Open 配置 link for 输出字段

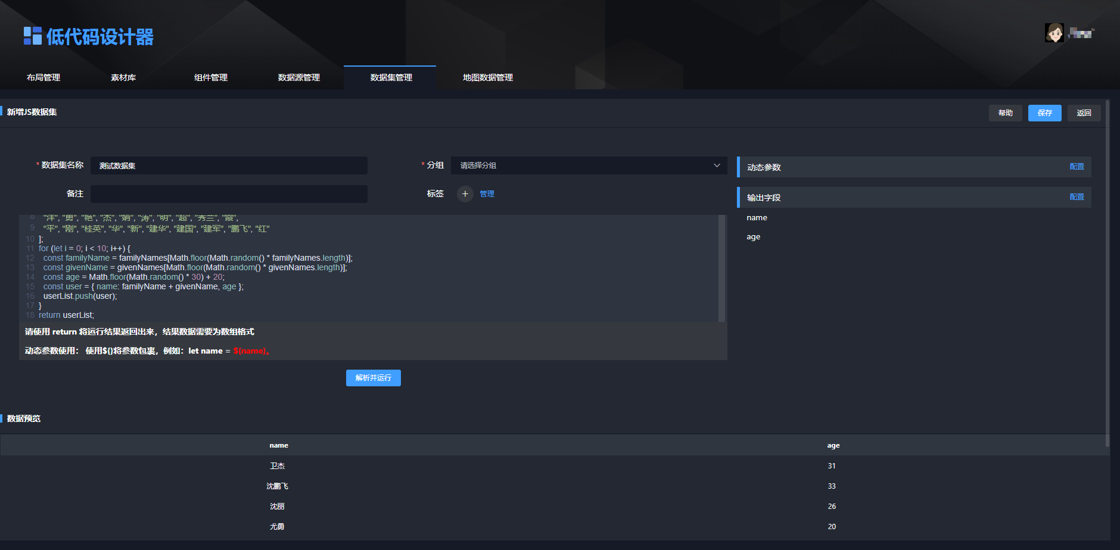pos(1077,197)
